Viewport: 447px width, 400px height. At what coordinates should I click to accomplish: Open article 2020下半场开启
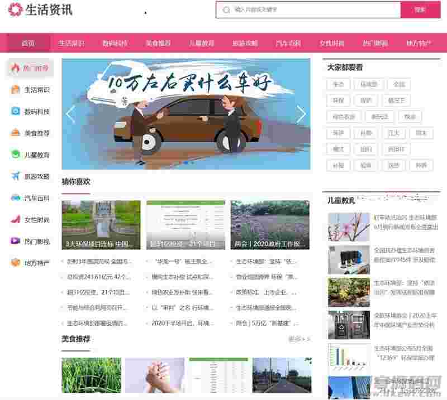coord(183,324)
